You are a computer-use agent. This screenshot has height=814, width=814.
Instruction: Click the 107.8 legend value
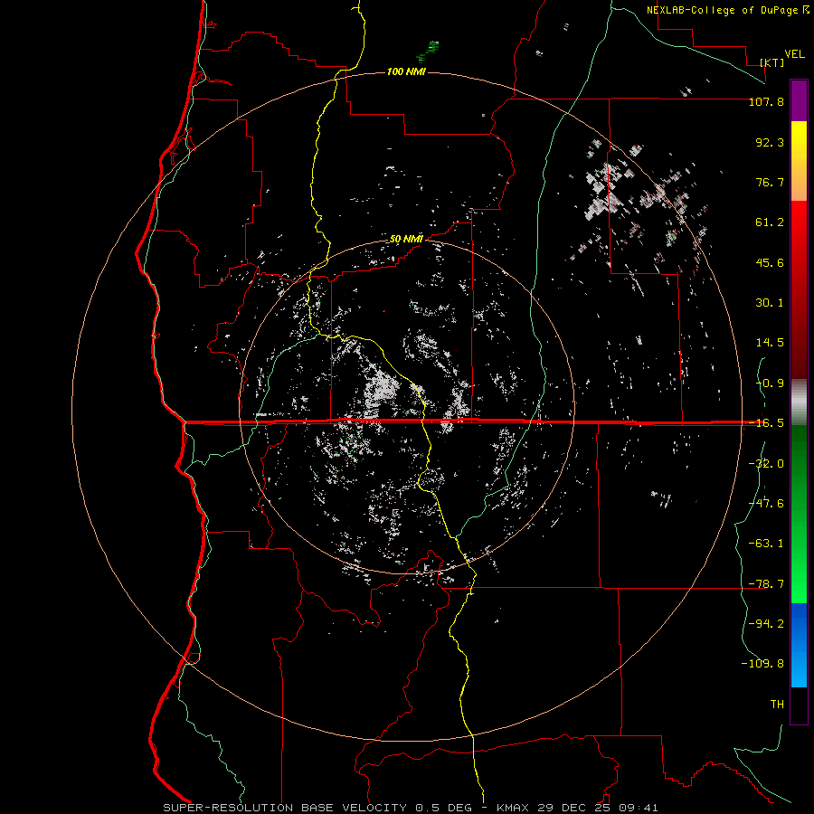(766, 101)
